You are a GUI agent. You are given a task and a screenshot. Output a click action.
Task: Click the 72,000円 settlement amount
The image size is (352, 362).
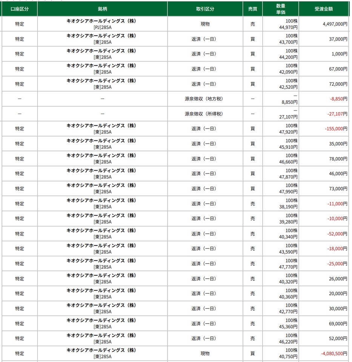click(x=338, y=84)
